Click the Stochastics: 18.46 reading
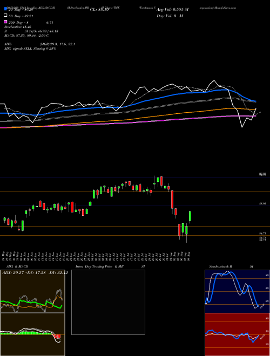Viewport: 270px width, 356px height. [x=18, y=27]
